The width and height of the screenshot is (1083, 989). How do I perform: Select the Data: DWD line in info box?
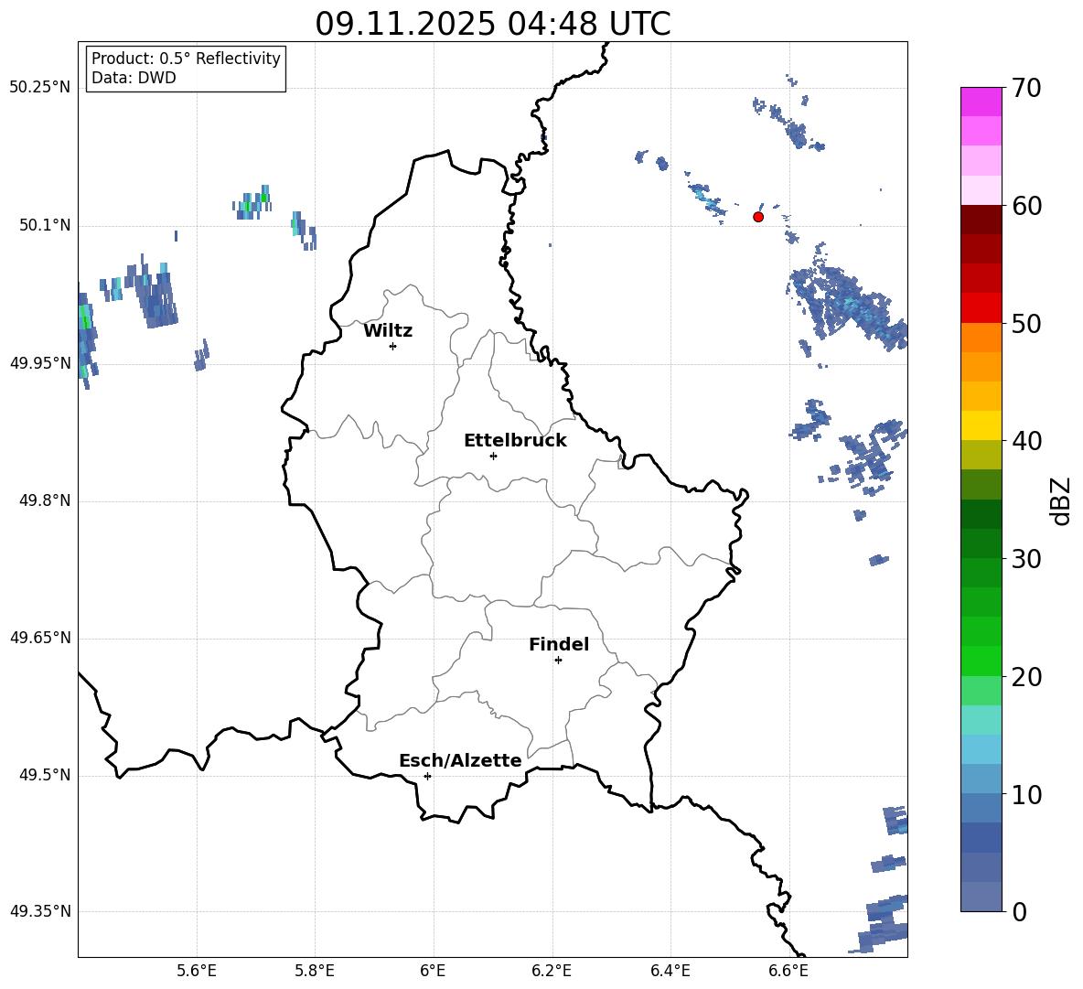point(134,79)
